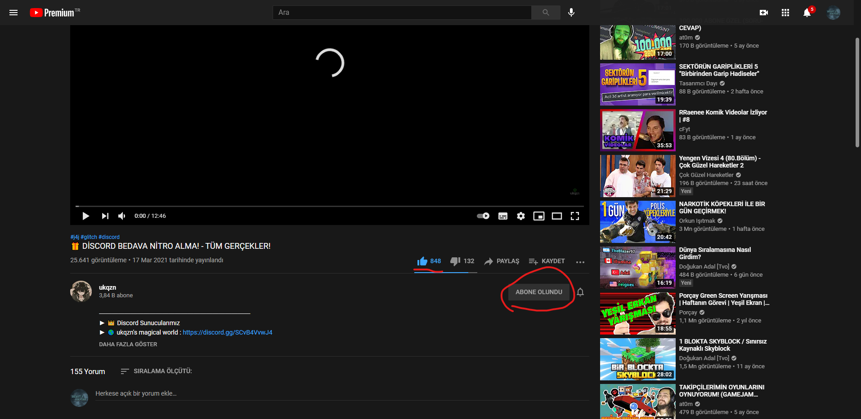The width and height of the screenshot is (861, 419).
Task: Change channel notification bell setting
Action: tap(580, 292)
